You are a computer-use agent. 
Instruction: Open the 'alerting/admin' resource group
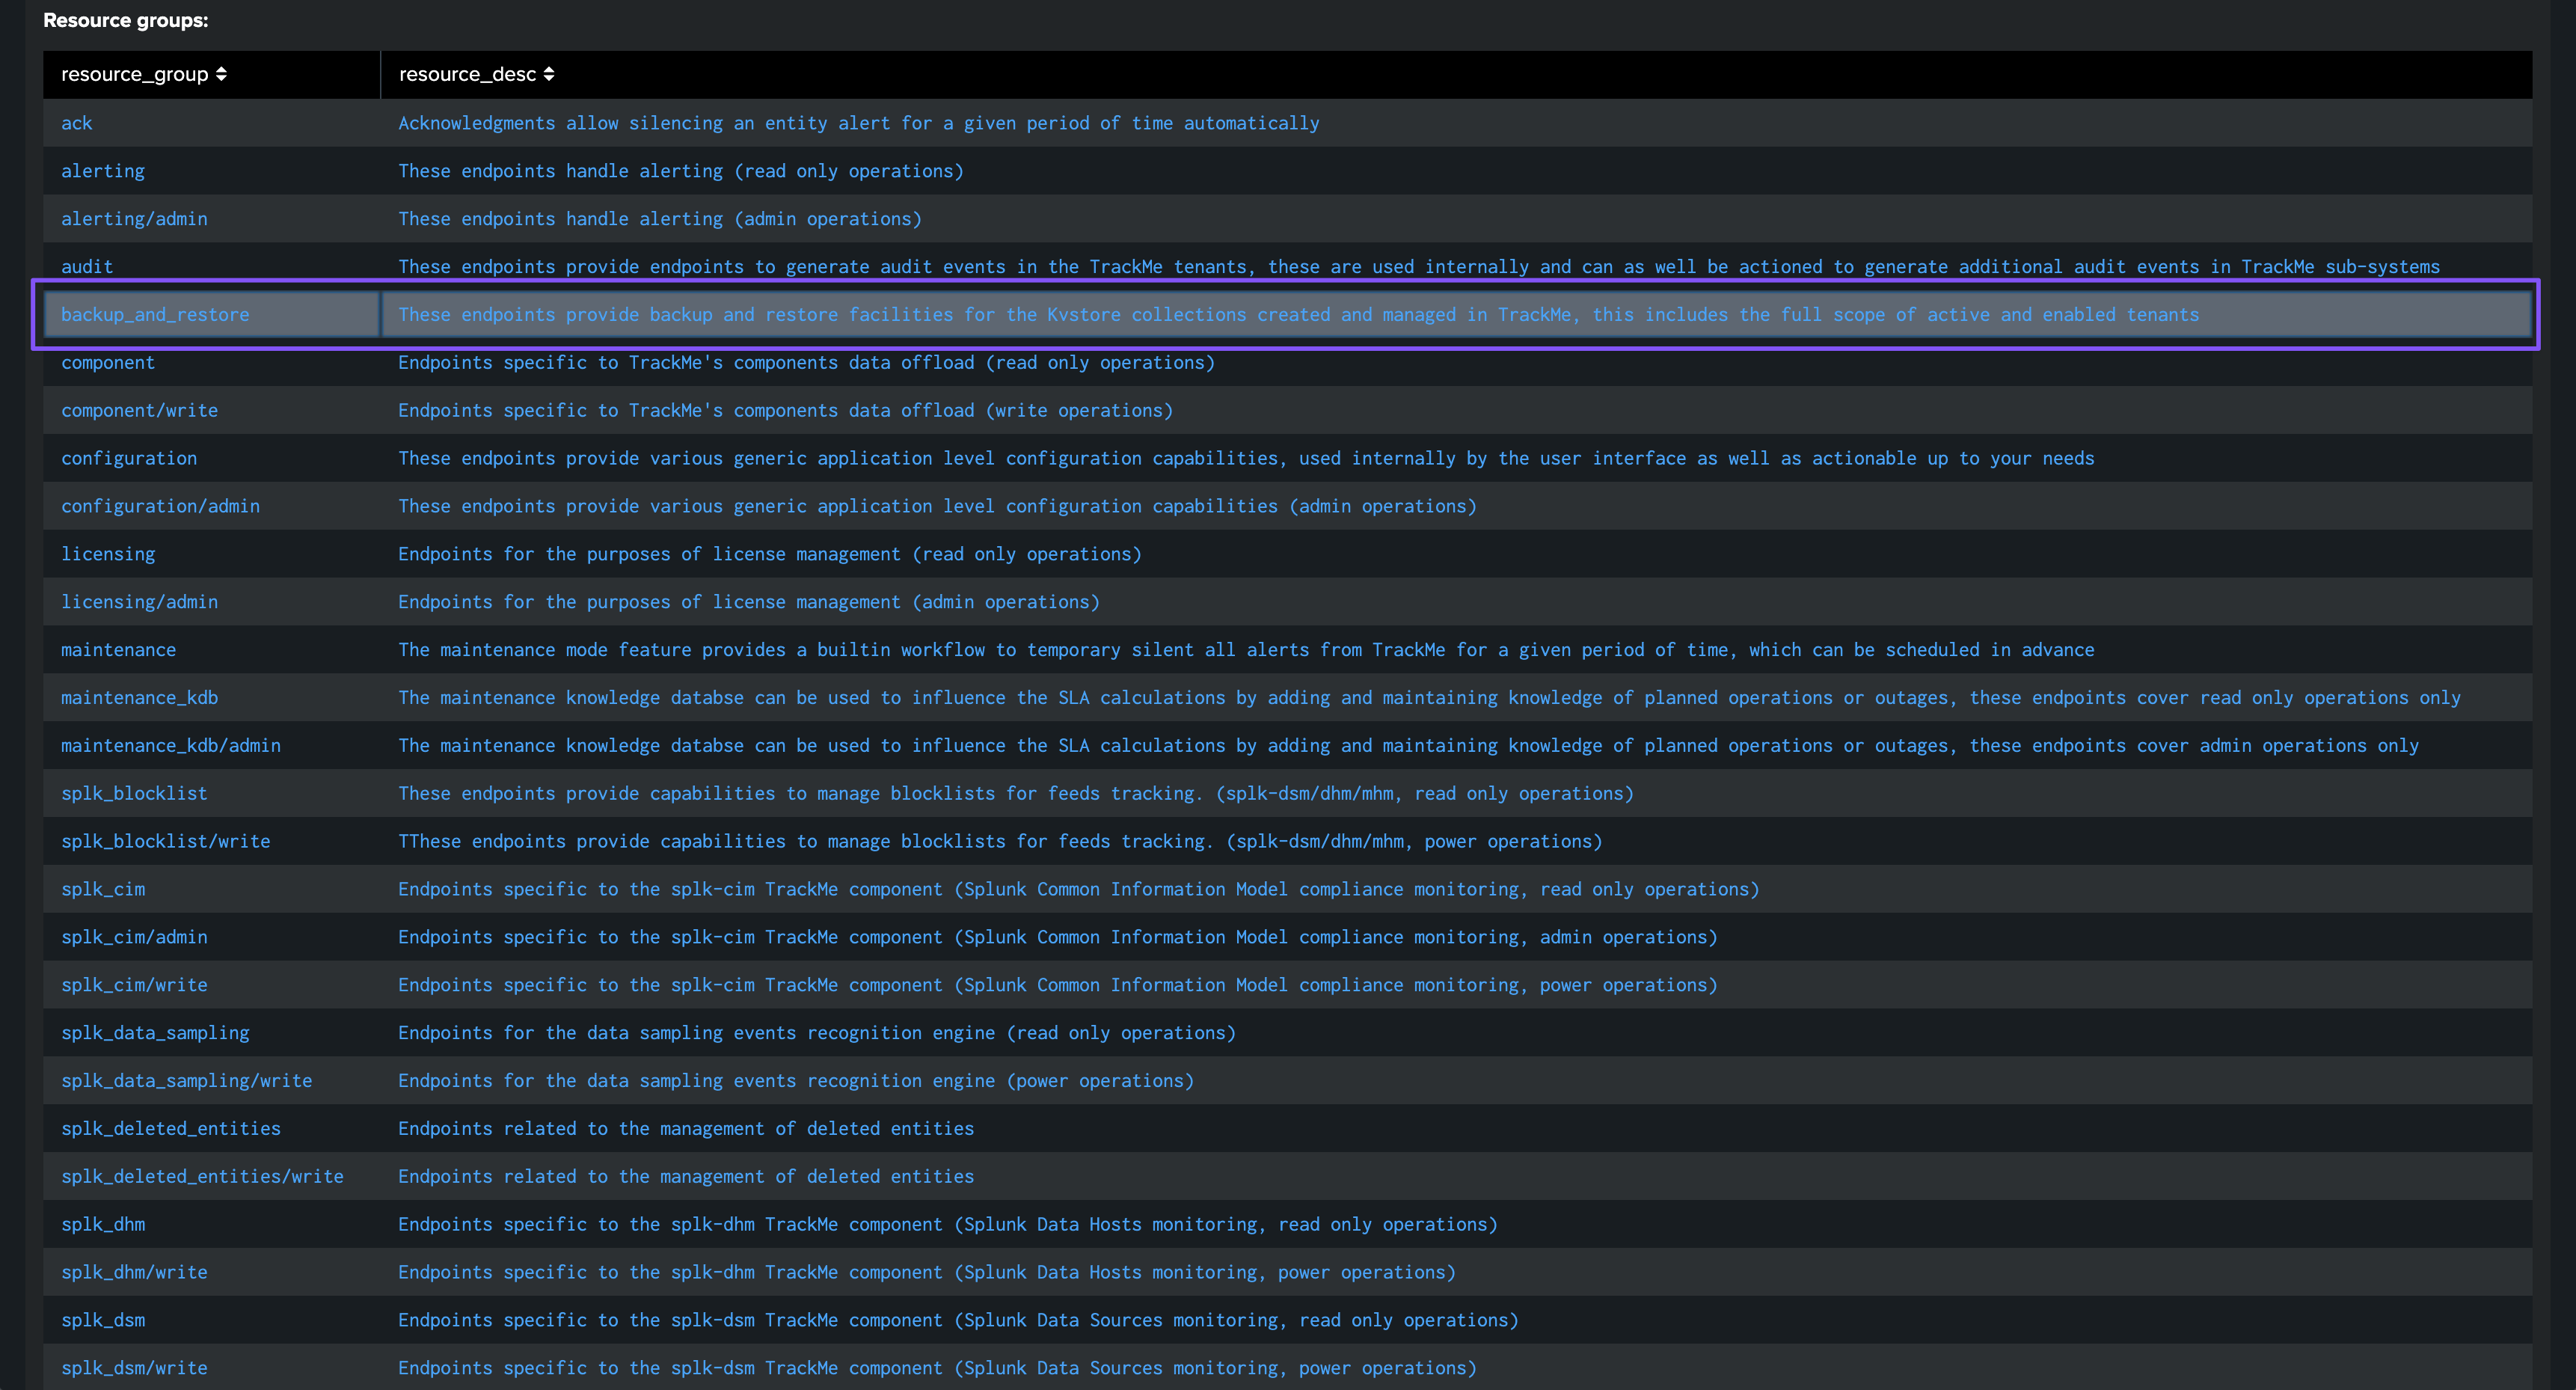(x=134, y=219)
